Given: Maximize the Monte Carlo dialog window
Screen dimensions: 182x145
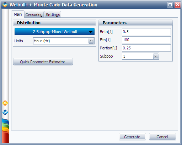Looking at the screenshot, I should 170,5.
